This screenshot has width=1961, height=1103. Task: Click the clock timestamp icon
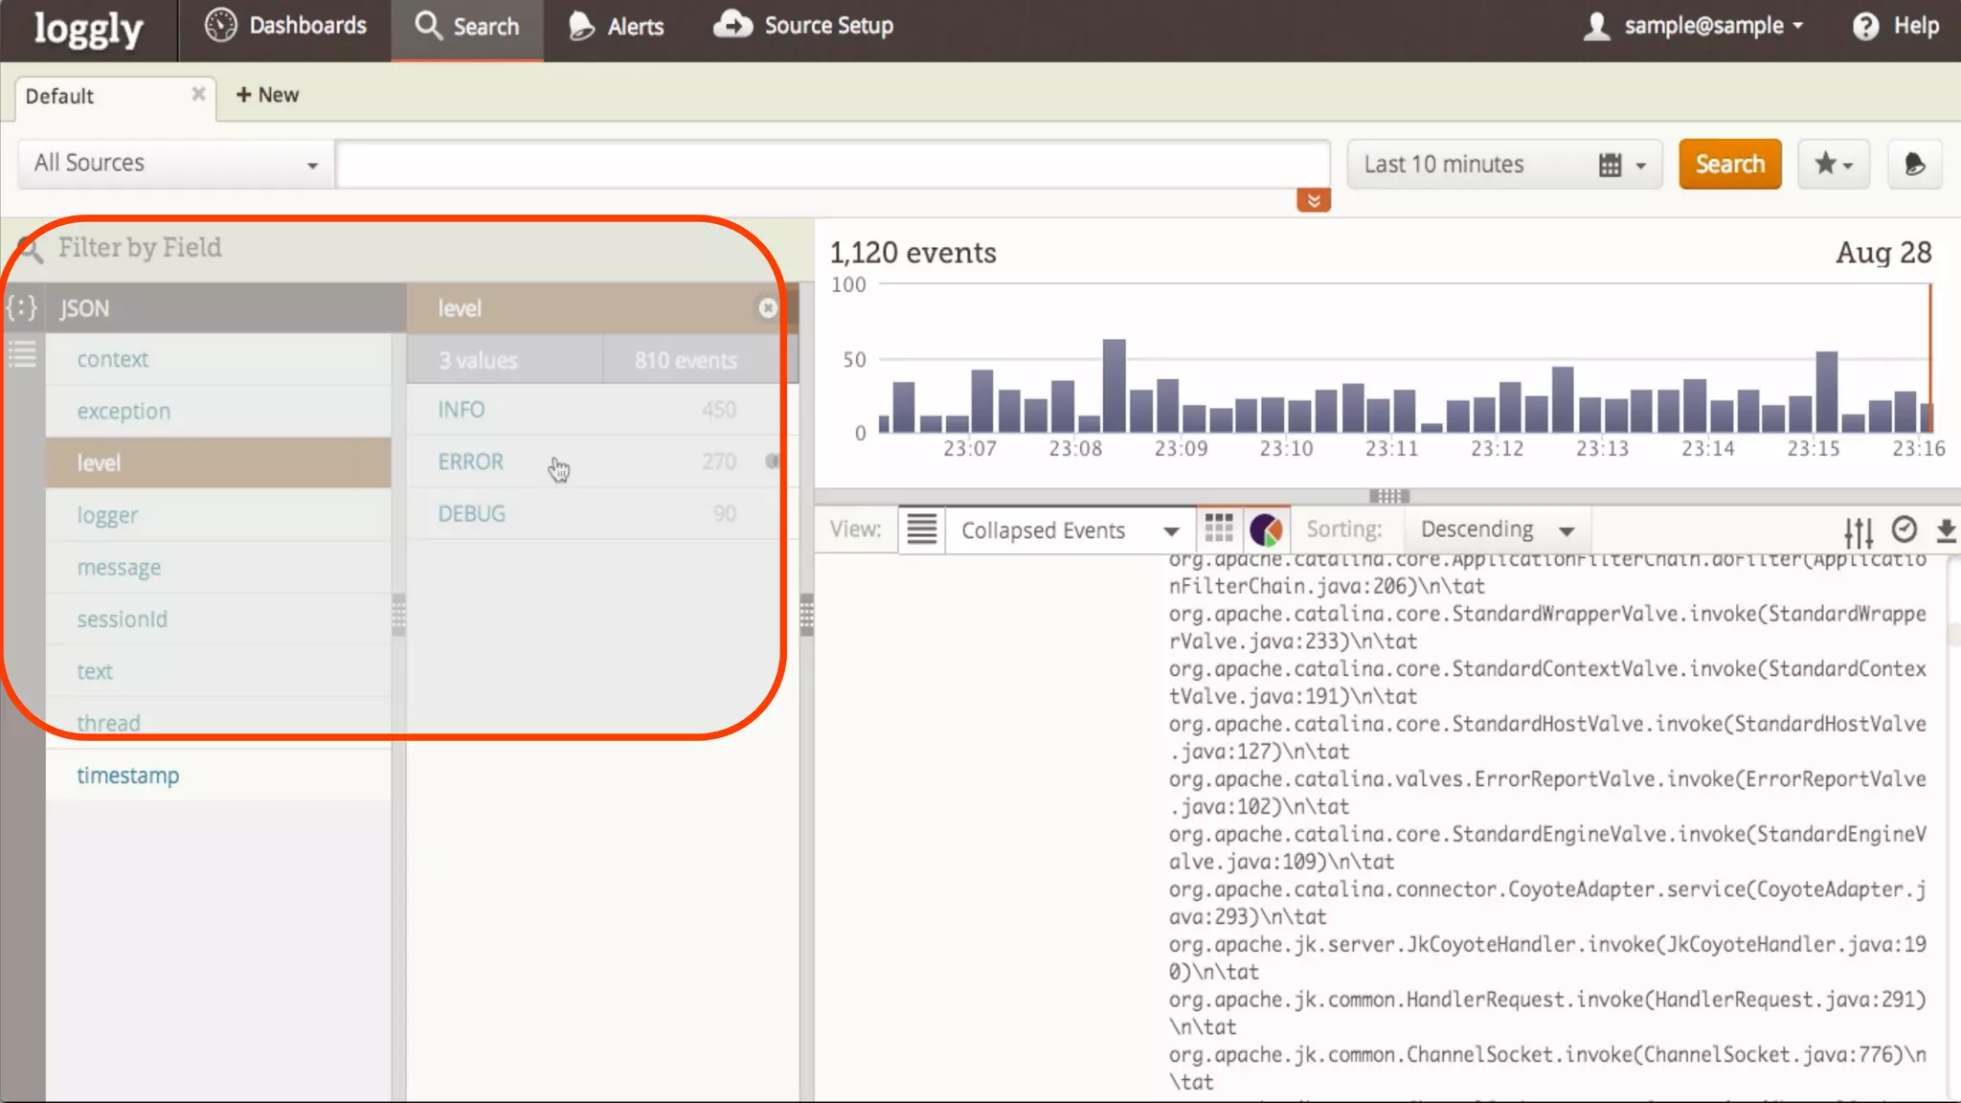click(1905, 529)
